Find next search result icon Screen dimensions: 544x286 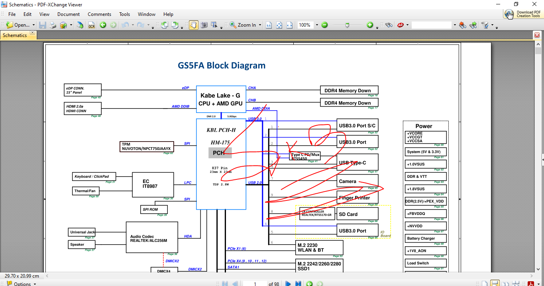click(473, 25)
